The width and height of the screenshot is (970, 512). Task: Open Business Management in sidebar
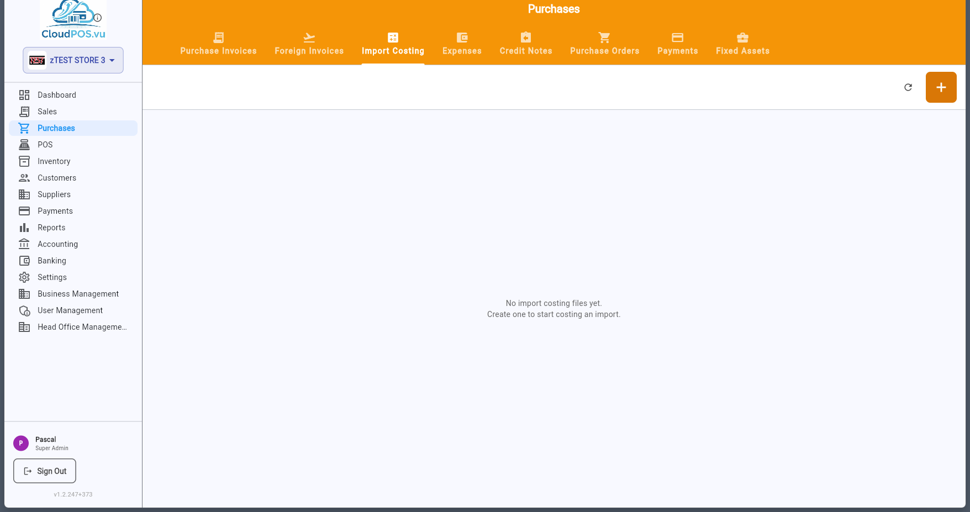(x=73, y=294)
